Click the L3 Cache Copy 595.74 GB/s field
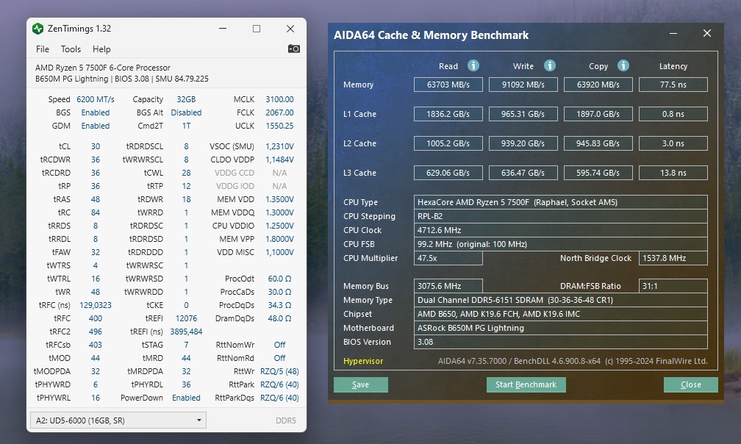741x444 pixels. [598, 173]
